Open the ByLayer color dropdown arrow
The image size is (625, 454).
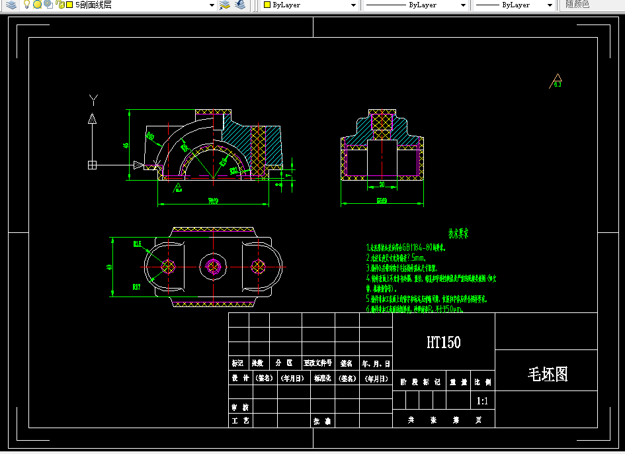(353, 5)
